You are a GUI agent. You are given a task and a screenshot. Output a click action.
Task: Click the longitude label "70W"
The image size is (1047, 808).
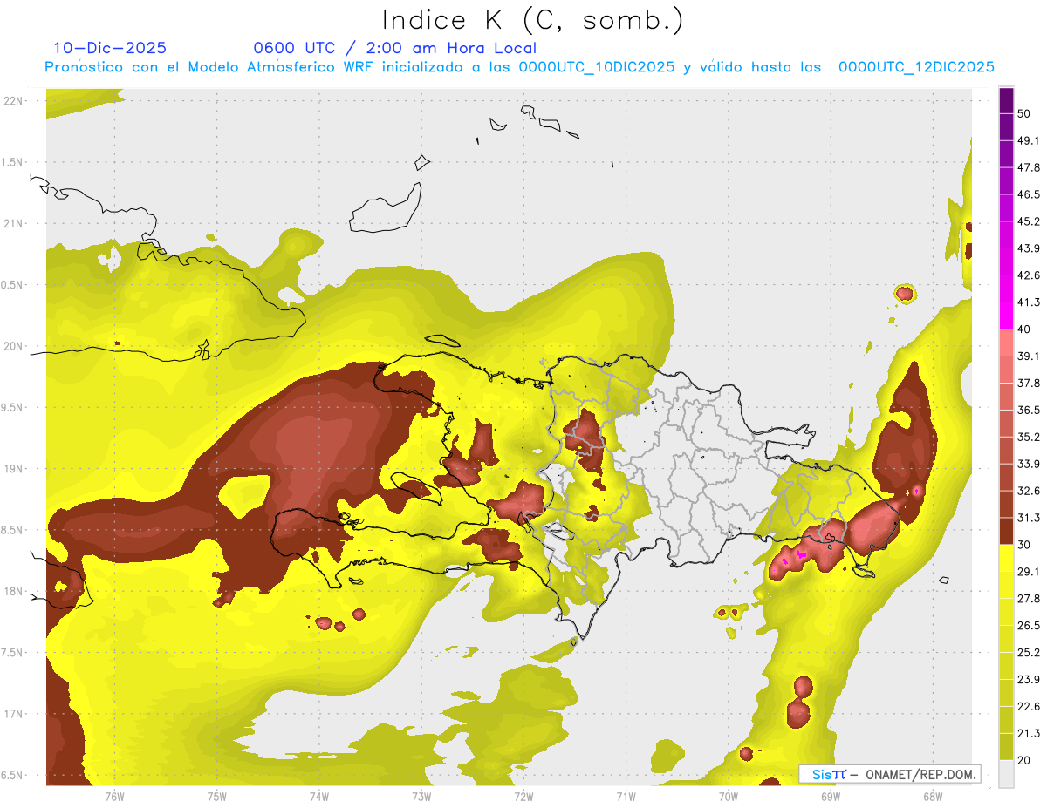(x=728, y=796)
